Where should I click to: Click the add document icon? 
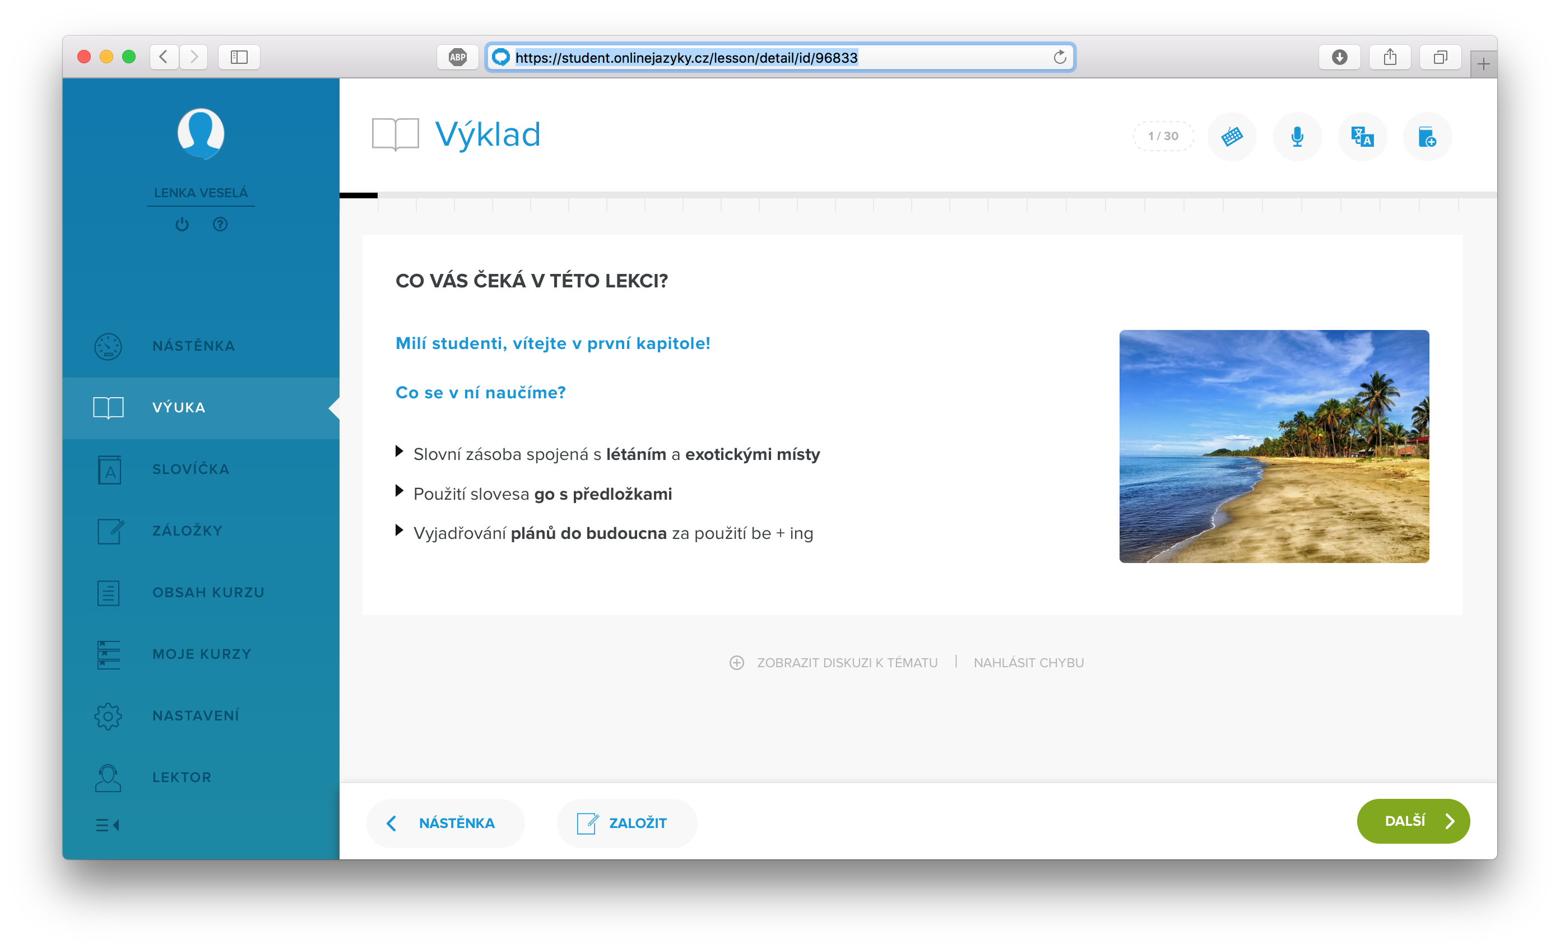pyautogui.click(x=1427, y=136)
